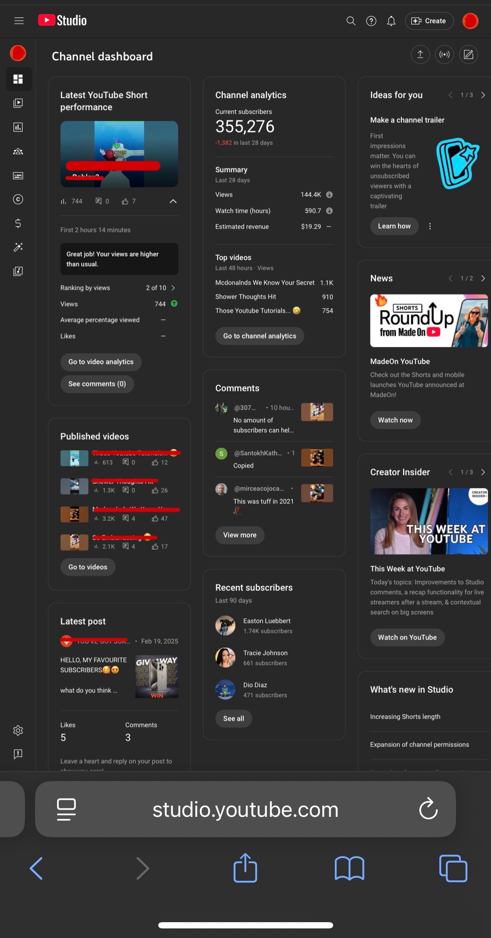Screen dimensions: 491x938
Task: Go to next Ideas for you card
Action: pos(483,95)
